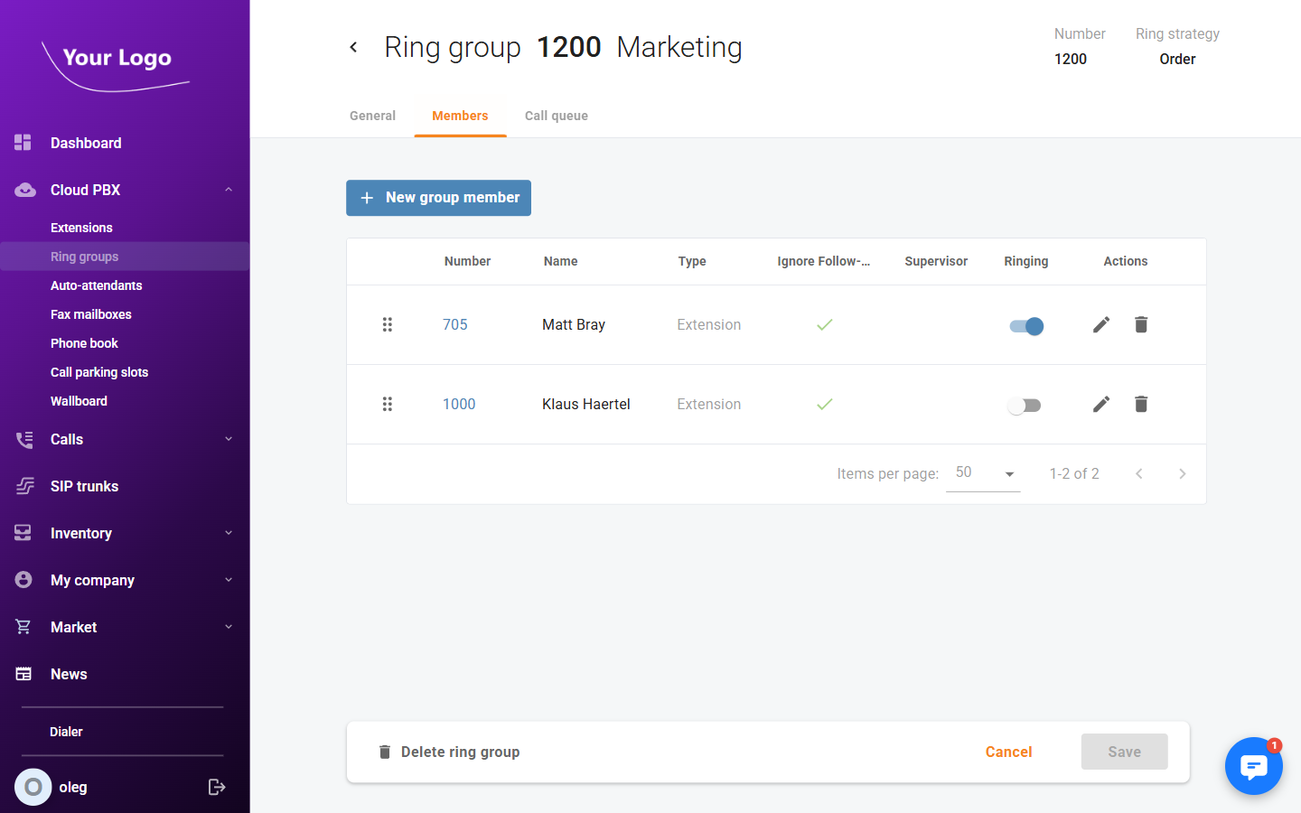The width and height of the screenshot is (1301, 813).
Task: Select the Calls icon in sidebar
Action: (23, 439)
